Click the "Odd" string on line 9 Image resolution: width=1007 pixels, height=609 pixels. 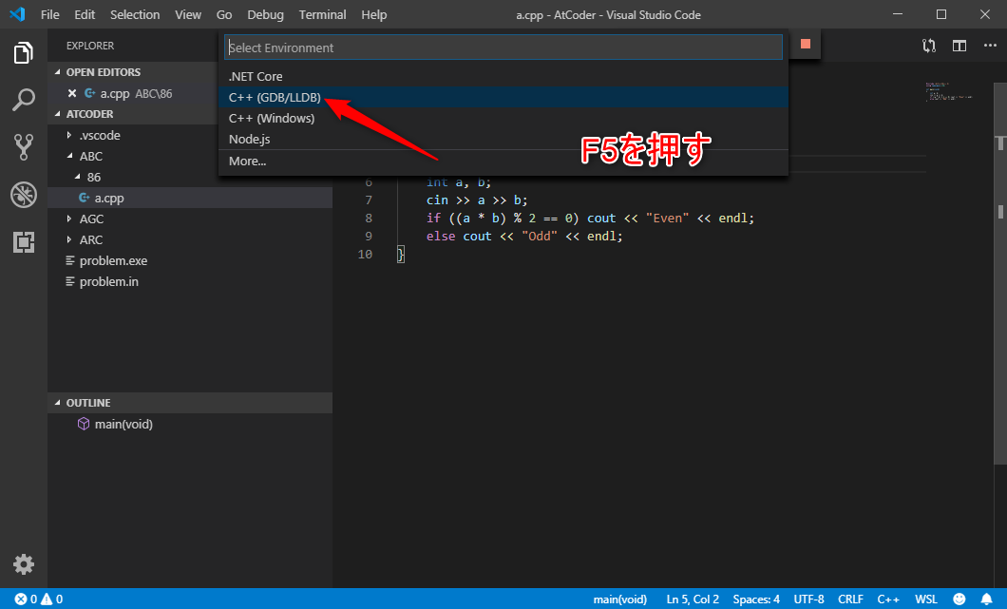tap(539, 237)
